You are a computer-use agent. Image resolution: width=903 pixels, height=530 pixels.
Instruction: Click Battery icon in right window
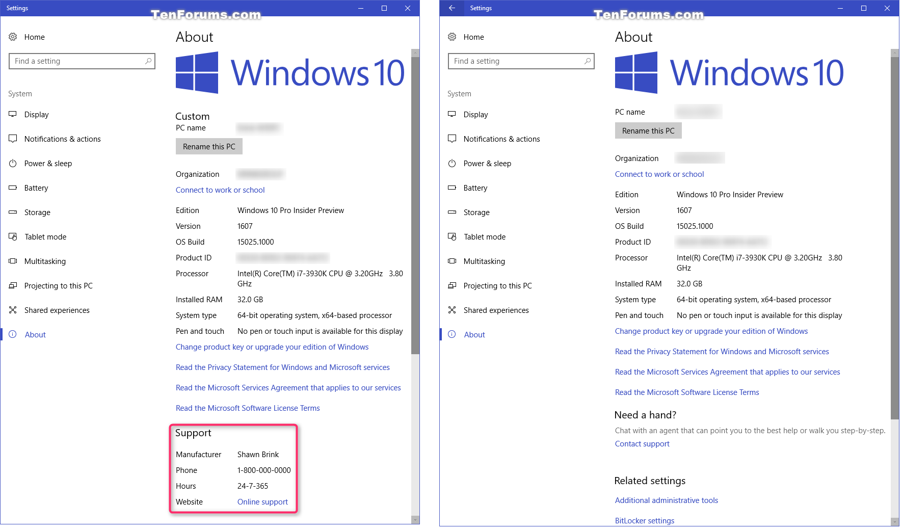click(452, 188)
